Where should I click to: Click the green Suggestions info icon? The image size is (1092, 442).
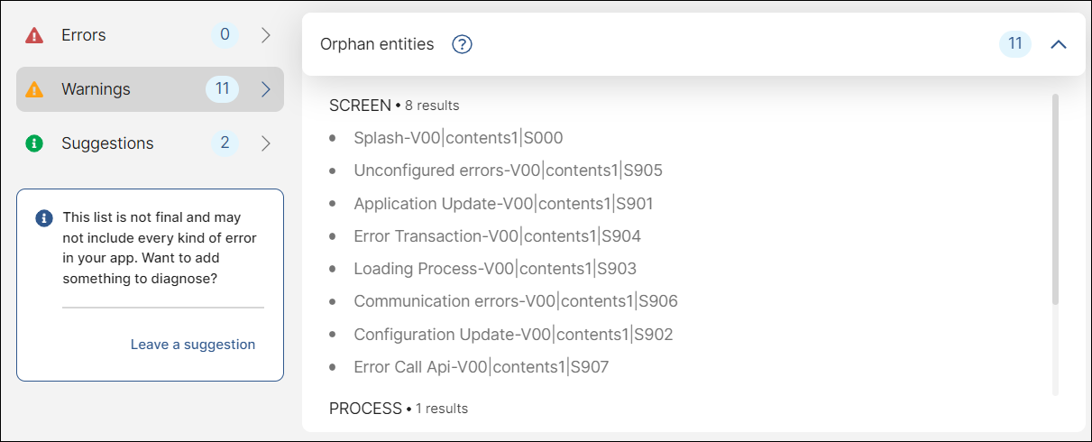click(x=34, y=143)
